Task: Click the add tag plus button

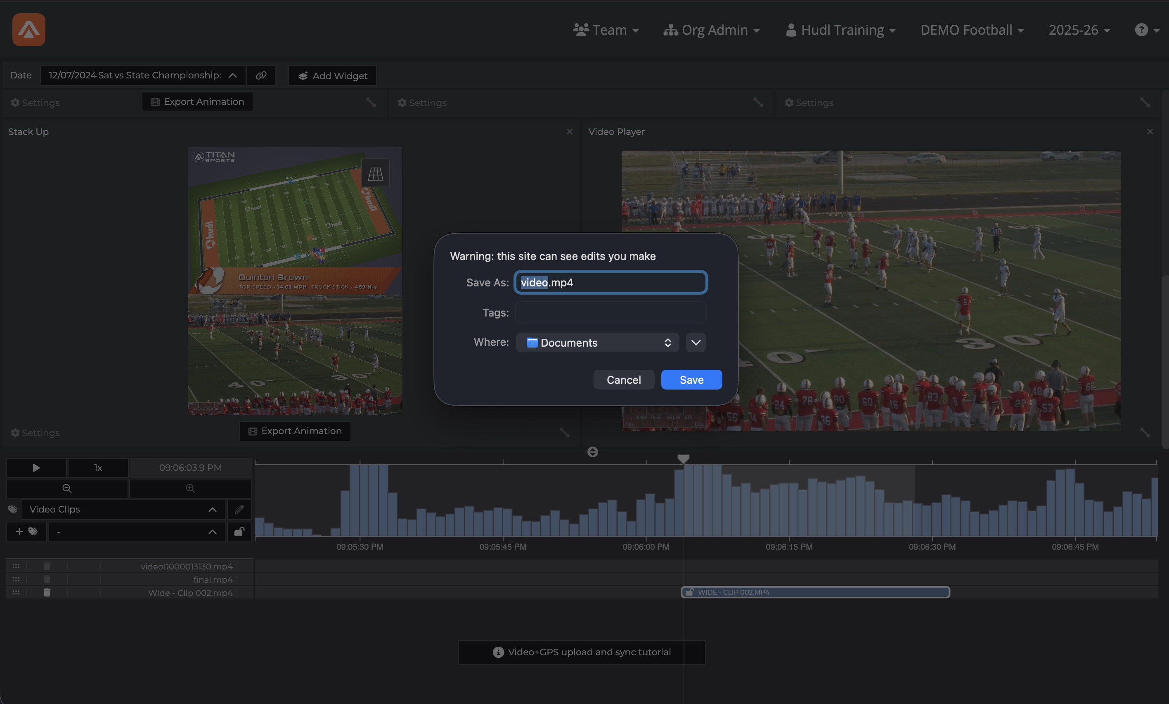Action: pyautogui.click(x=26, y=532)
